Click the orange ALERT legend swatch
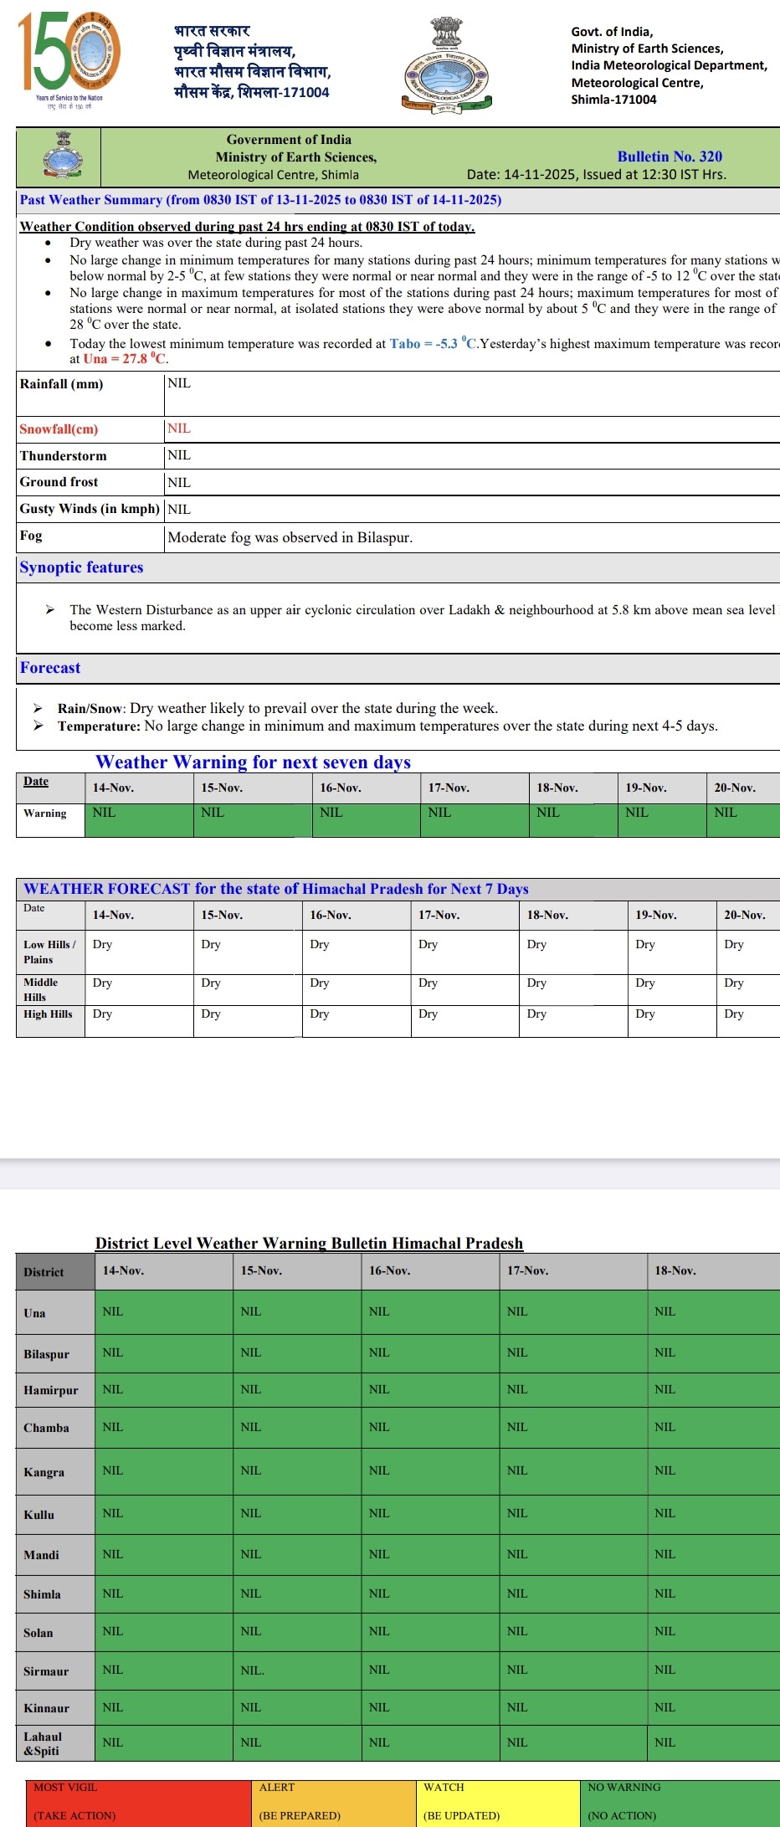This screenshot has width=780, height=1827. (x=333, y=1801)
